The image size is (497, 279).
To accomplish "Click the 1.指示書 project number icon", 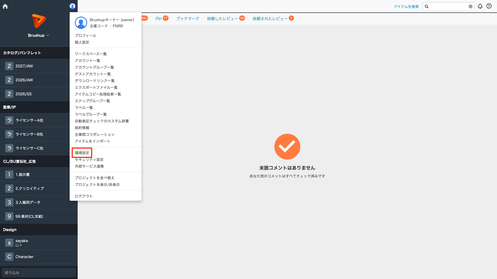I will pyautogui.click(x=9, y=175).
